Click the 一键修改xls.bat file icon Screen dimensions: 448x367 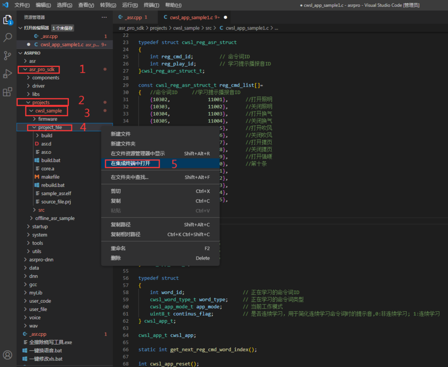pyautogui.click(x=25, y=359)
